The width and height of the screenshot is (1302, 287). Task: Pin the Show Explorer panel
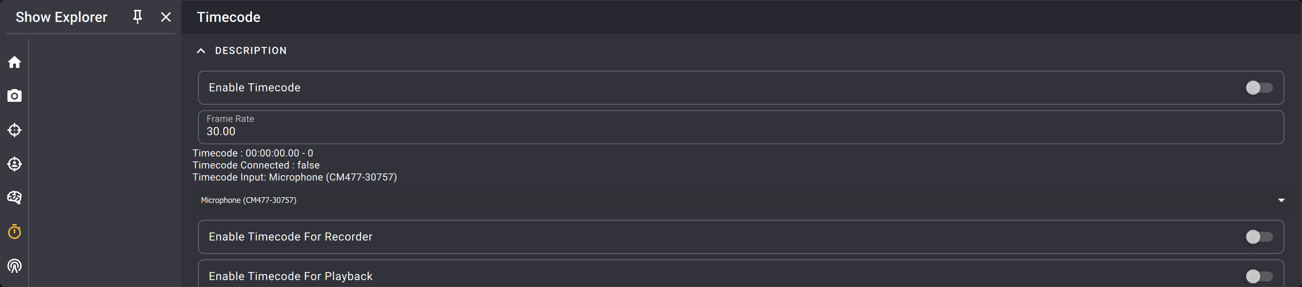pos(138,17)
